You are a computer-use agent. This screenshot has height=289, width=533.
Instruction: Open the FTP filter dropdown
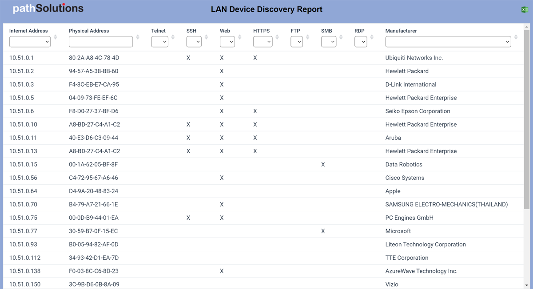pyautogui.click(x=296, y=42)
